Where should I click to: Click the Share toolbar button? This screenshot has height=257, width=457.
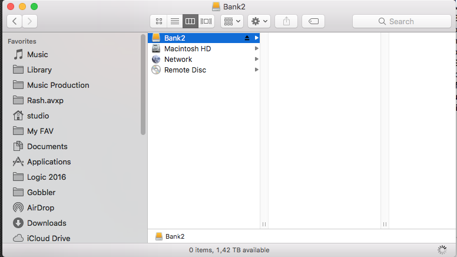(x=286, y=21)
